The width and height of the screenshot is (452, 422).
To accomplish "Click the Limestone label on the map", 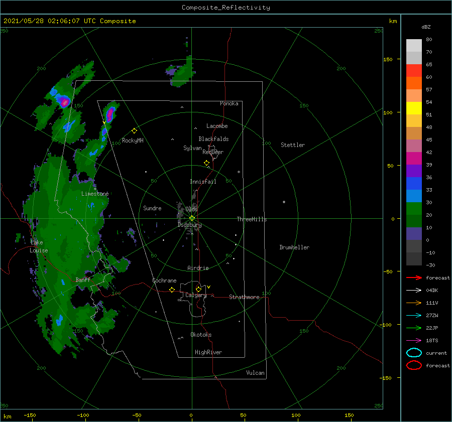I will pos(95,194).
